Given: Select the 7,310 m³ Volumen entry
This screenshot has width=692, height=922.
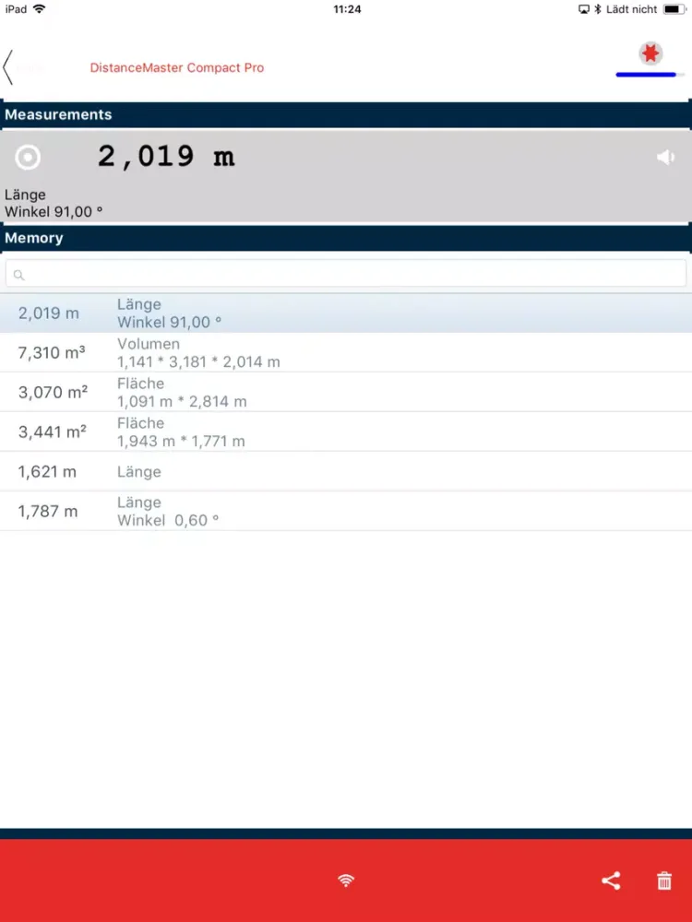Looking at the screenshot, I should (x=346, y=353).
